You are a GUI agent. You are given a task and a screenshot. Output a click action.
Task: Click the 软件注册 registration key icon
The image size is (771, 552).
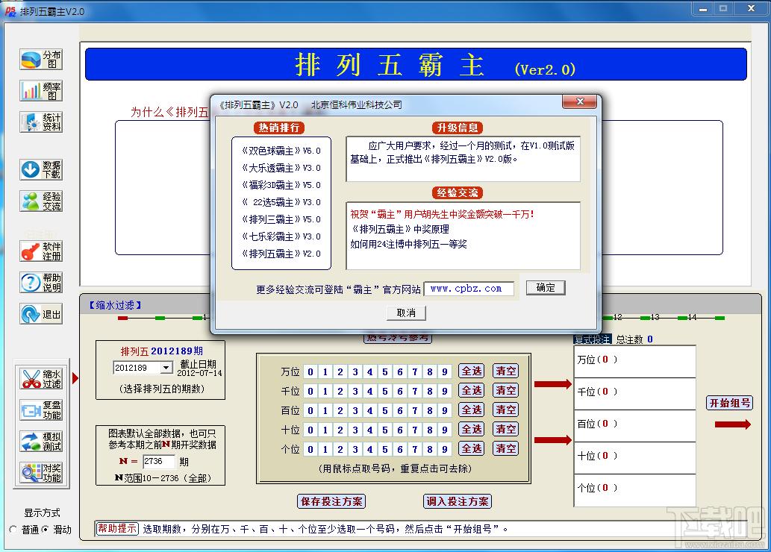41,251
